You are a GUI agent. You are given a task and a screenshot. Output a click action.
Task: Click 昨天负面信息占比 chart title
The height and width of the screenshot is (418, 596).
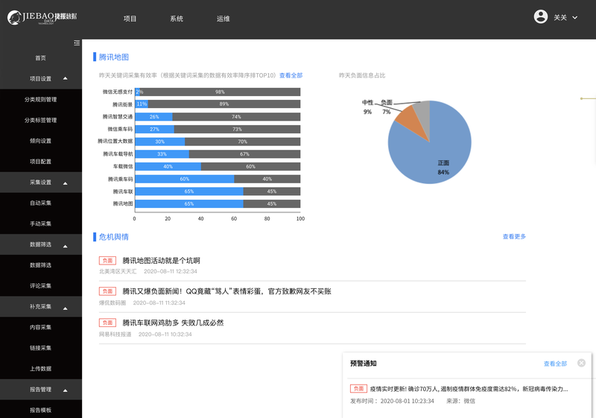click(x=362, y=75)
